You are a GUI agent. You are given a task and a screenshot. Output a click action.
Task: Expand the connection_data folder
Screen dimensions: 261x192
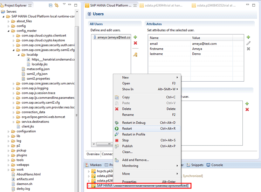click(14, 112)
